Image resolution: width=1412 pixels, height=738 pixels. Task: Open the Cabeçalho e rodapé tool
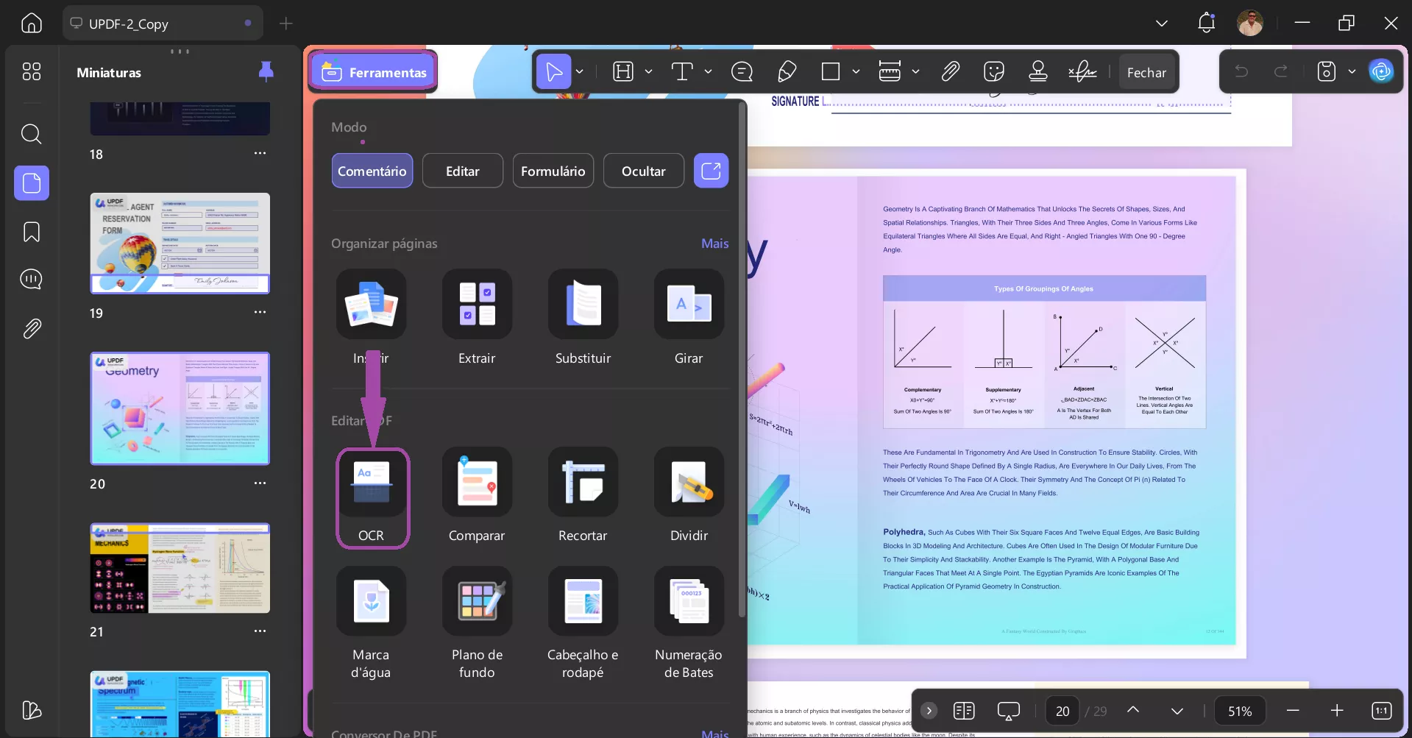pos(583,624)
